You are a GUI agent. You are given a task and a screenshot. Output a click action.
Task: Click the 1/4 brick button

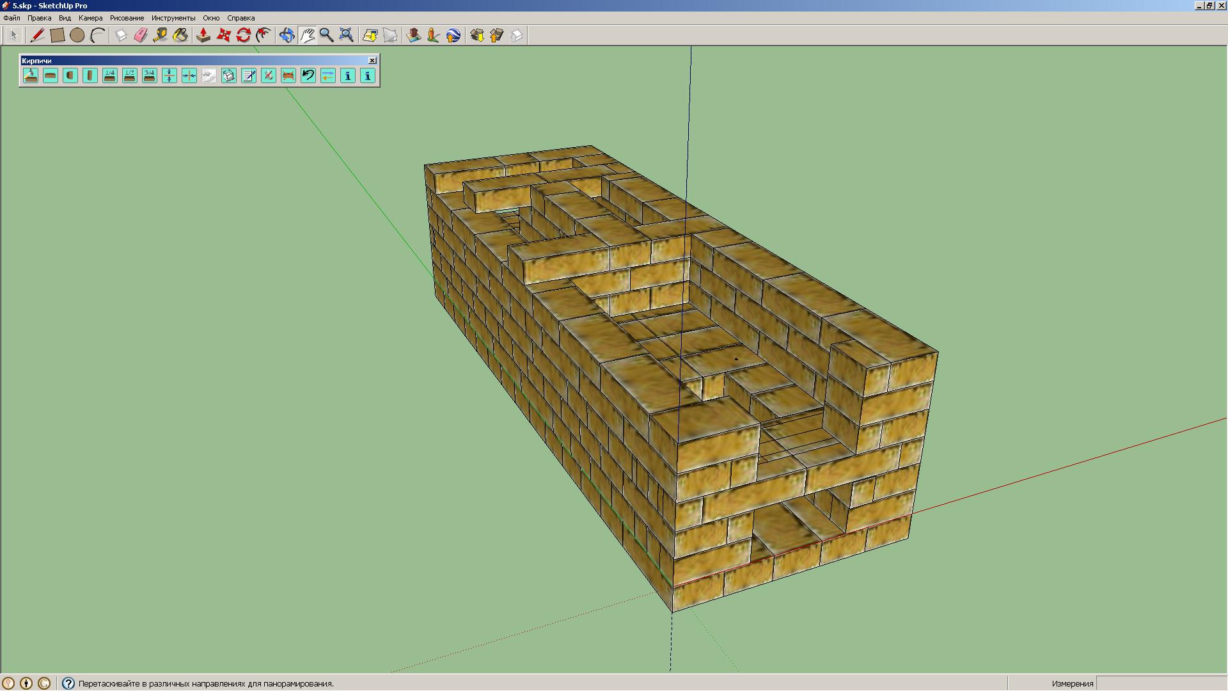point(110,75)
